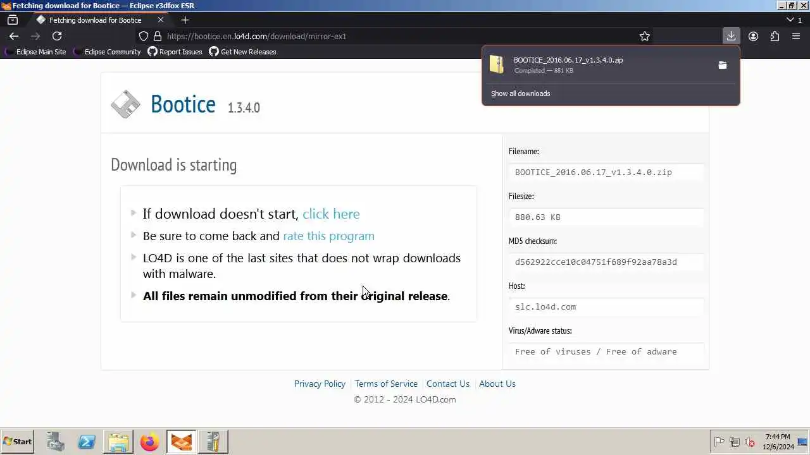Click the network tray icon
810x455 pixels.
735,442
